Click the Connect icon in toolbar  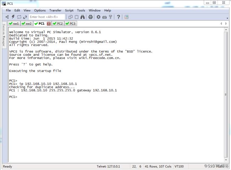(x=7, y=17)
